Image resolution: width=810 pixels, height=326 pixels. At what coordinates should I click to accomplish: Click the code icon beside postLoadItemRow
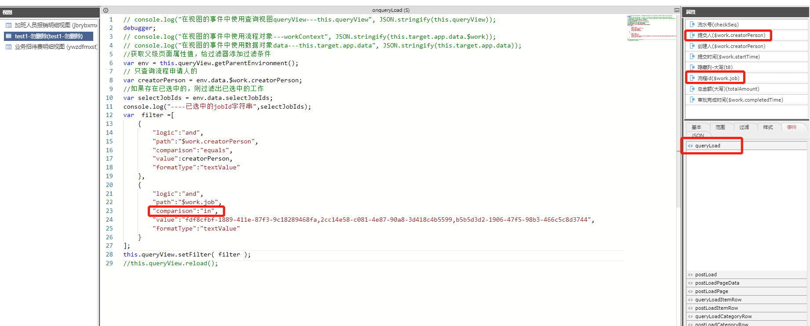point(690,308)
